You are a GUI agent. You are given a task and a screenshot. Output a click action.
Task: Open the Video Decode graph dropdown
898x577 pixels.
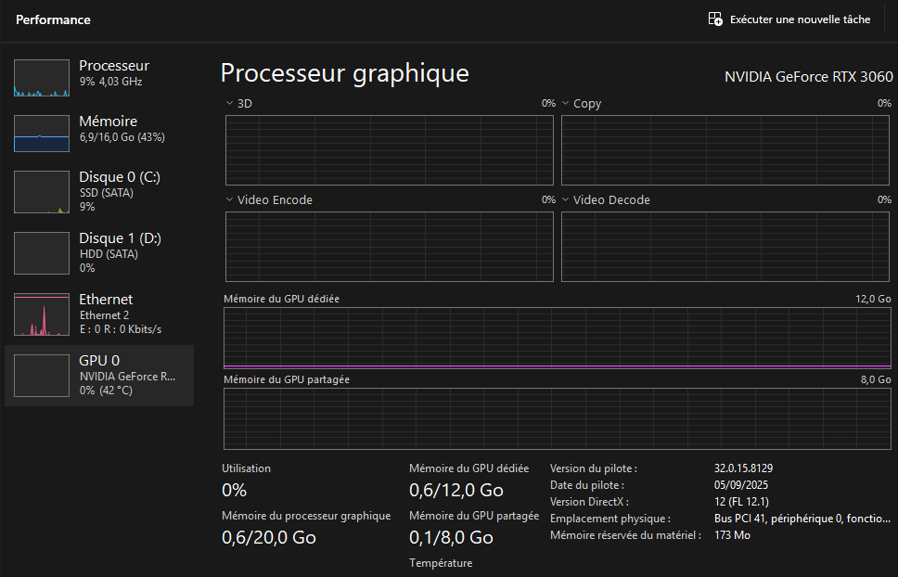pos(566,200)
